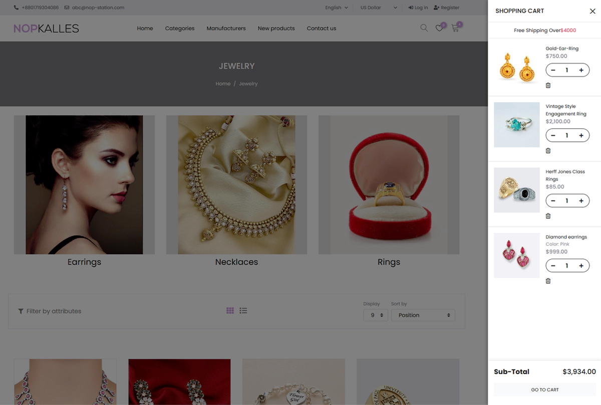Click the Register link
Viewport: 601px width, 405px height.
[x=447, y=8]
